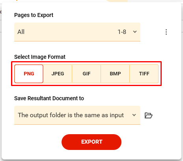Click the empty area beside EXPORT button
Screen dimensions: 183x161
pyautogui.click(x=151, y=142)
